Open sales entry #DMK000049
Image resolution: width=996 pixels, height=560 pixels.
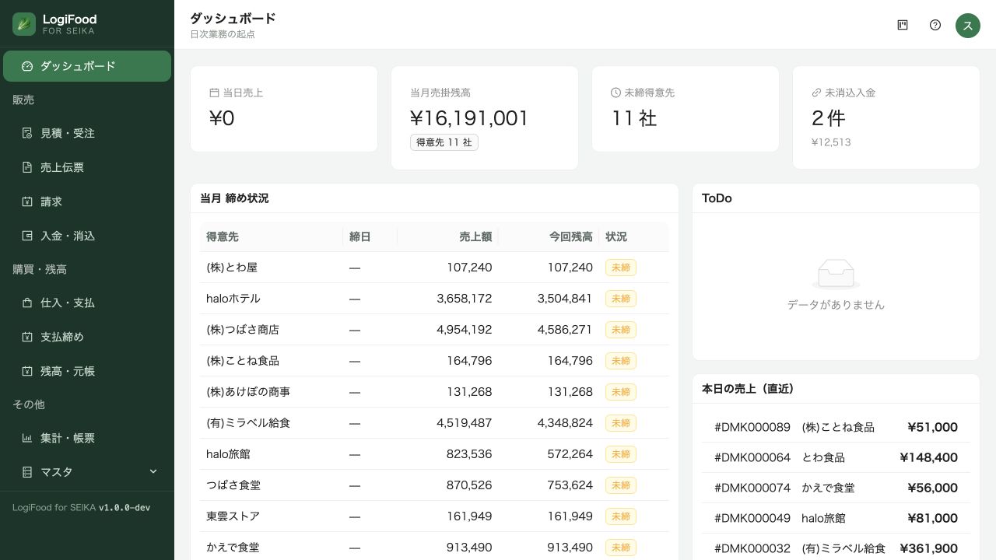tap(836, 518)
